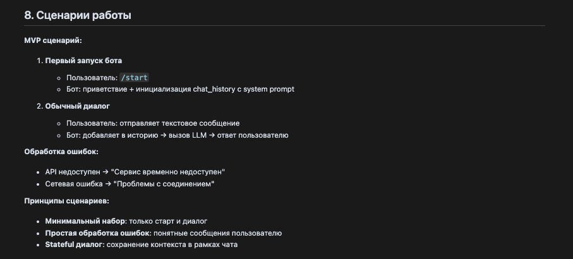
Task: Click the /start inline code snippet
Action: pyautogui.click(x=134, y=78)
